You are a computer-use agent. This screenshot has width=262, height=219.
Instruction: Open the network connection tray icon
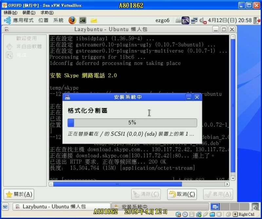click(194, 20)
